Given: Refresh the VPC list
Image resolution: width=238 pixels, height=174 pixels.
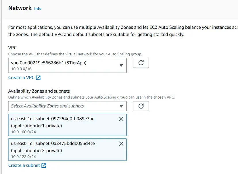Looking at the screenshot, I should tap(141, 63).
